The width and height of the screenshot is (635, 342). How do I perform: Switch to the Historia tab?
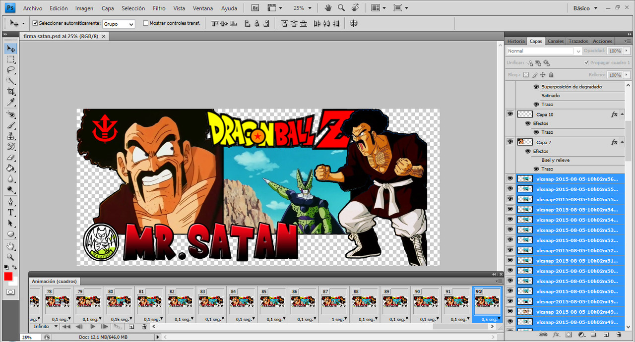pos(516,41)
